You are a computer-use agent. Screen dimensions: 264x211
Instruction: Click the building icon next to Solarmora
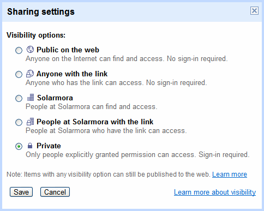pyautogui.click(x=31, y=98)
